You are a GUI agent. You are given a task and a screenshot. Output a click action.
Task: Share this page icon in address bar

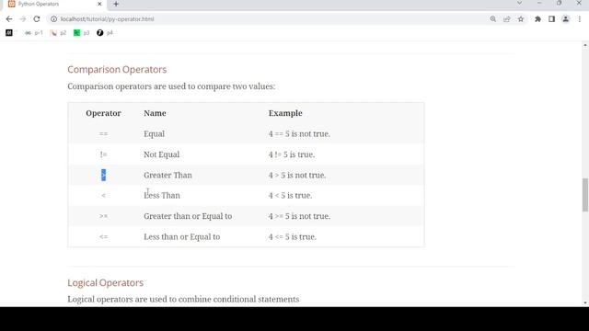click(507, 18)
